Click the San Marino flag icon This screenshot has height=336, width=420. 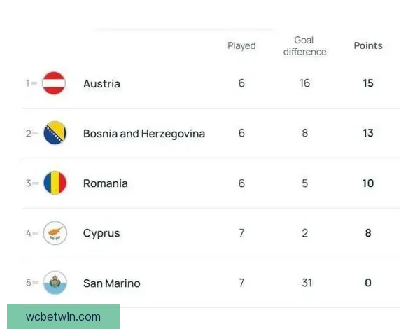[55, 283]
